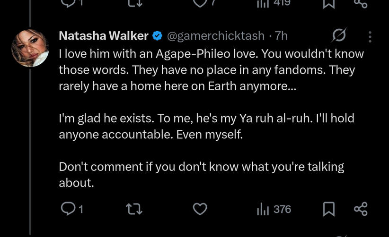Share Natasha Walker's tweet

361,209
